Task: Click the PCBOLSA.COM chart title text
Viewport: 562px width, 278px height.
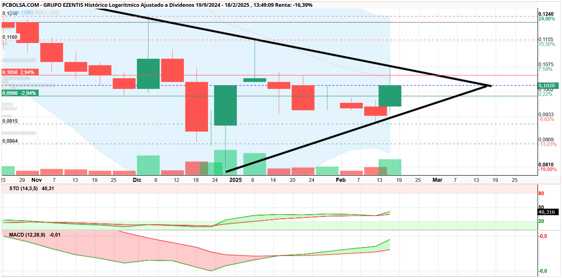Action: click(x=21, y=5)
